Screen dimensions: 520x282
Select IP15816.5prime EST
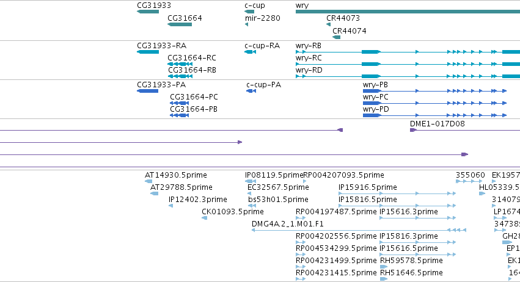[x=397, y=206]
